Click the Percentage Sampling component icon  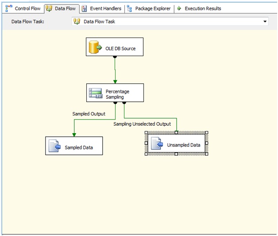click(x=96, y=93)
